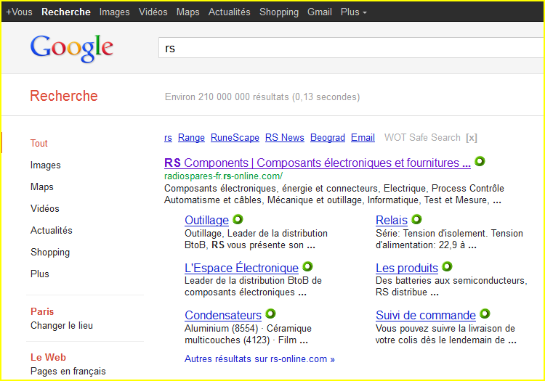Expand Plus options in left sidebar
The width and height of the screenshot is (545, 381).
[x=40, y=274]
